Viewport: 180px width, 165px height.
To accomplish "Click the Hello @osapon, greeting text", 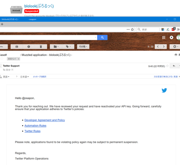I will 25,98.
